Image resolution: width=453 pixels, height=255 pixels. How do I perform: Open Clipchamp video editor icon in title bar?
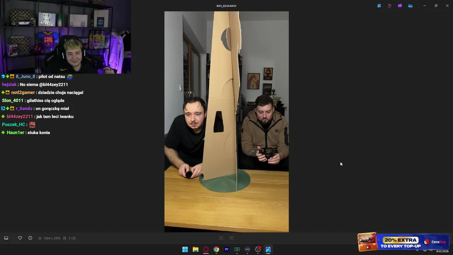pyautogui.click(x=400, y=6)
